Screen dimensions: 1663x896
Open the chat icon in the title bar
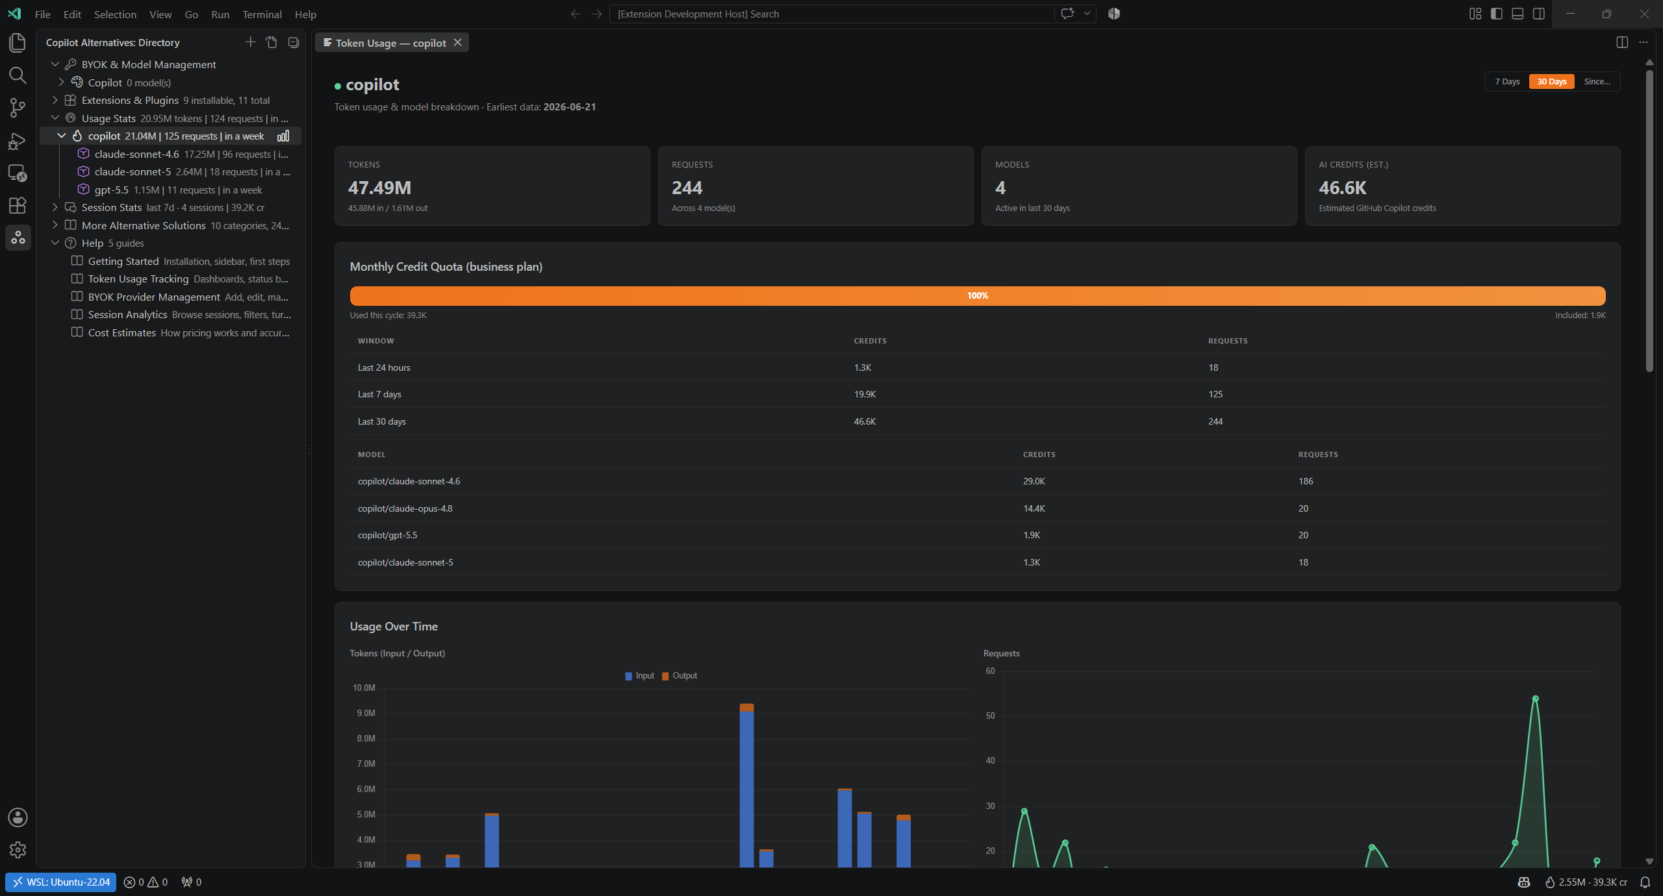(x=1067, y=14)
